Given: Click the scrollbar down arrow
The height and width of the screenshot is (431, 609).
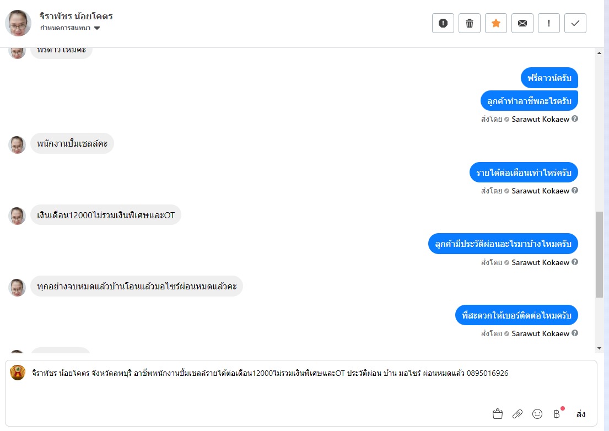Looking at the screenshot, I should click(600, 348).
